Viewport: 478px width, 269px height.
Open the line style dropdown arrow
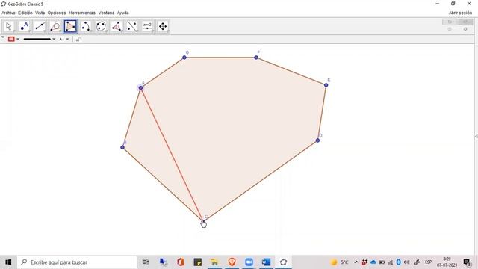54,39
